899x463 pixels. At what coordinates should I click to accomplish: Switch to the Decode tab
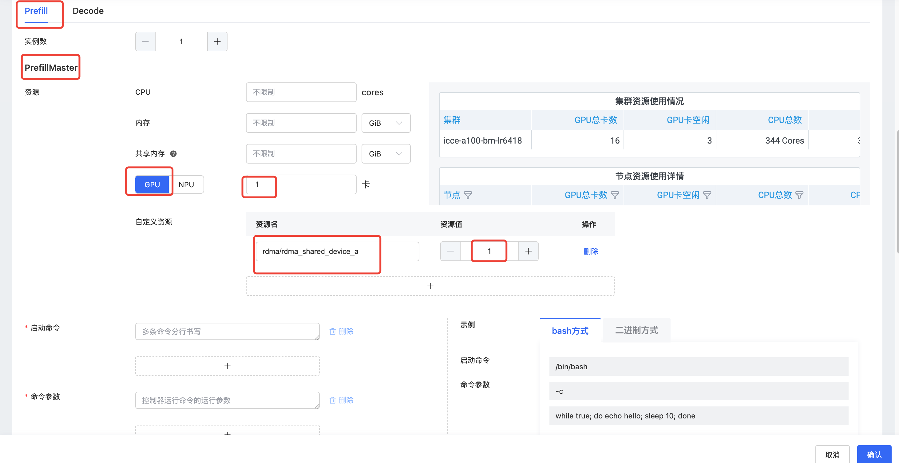pos(88,11)
